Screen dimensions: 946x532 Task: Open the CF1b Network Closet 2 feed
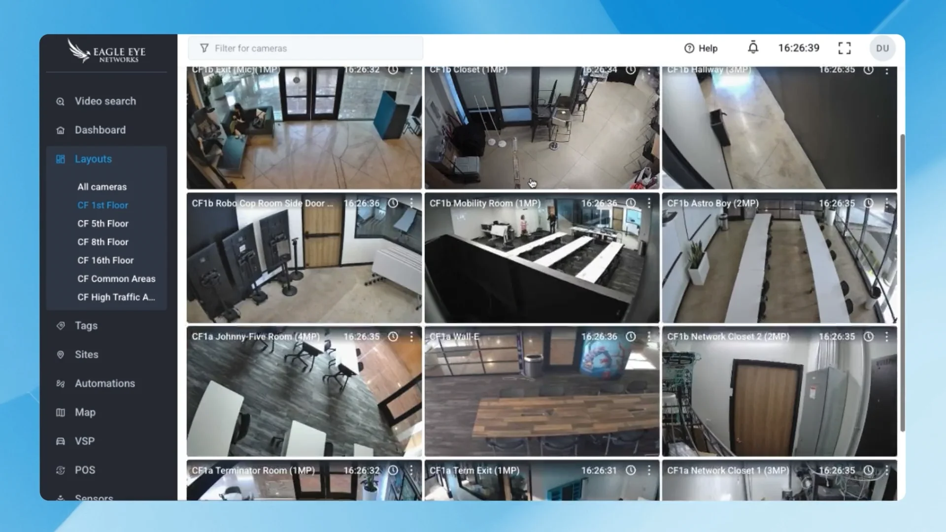pyautogui.click(x=779, y=392)
